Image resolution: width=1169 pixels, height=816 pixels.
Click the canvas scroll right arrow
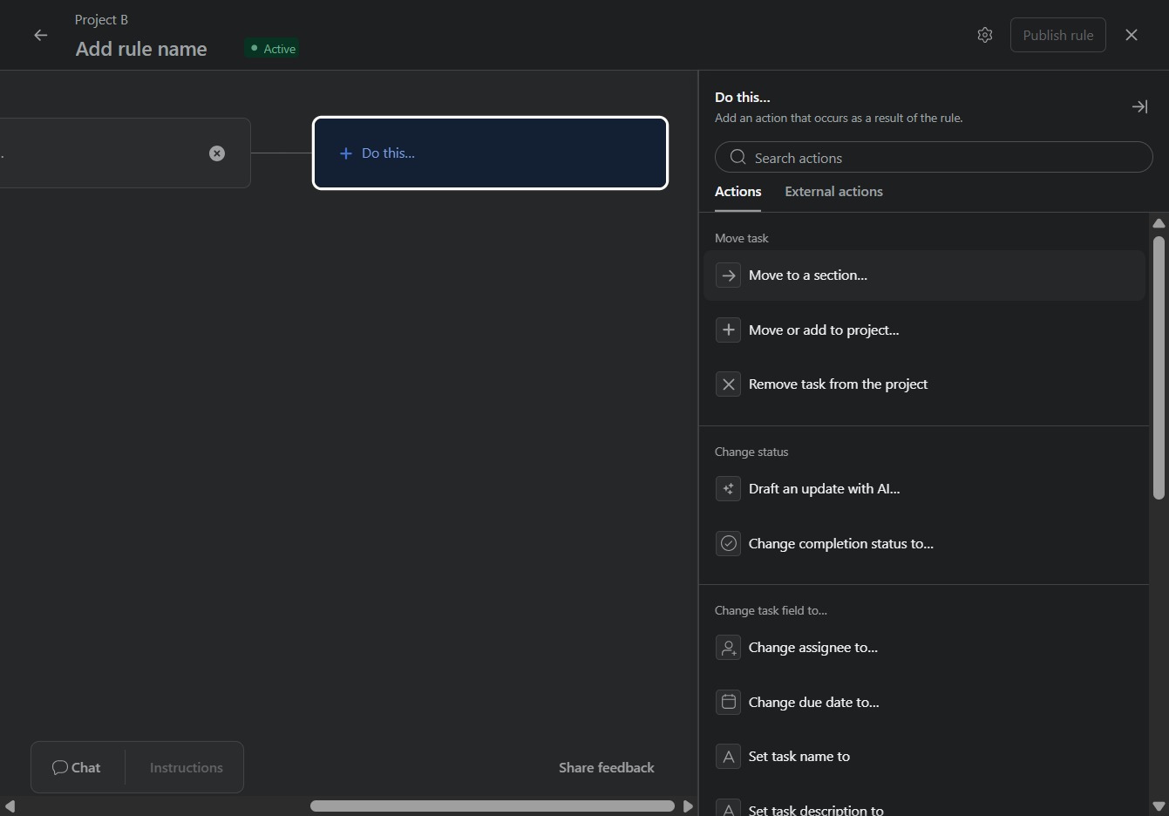pyautogui.click(x=688, y=806)
